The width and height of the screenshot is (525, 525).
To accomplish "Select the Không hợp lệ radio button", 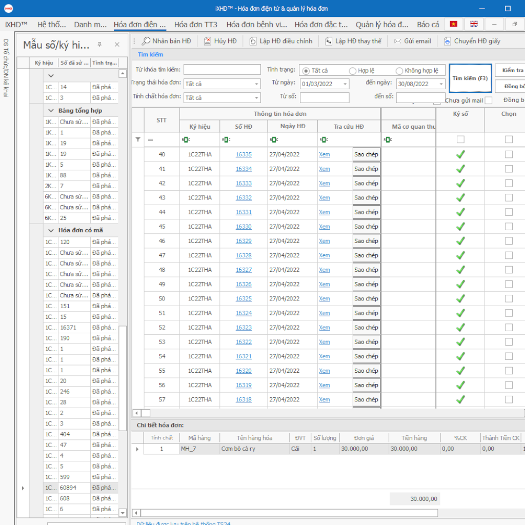I will [x=399, y=71].
